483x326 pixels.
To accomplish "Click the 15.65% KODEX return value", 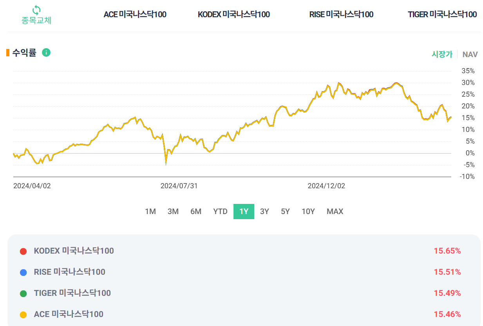I will 448,251.
